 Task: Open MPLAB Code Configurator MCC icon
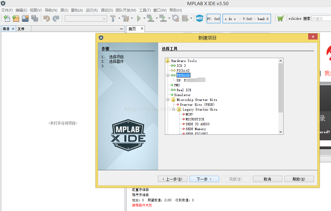point(200,18)
